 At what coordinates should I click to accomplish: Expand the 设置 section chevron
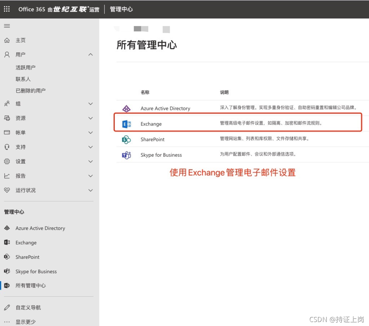click(x=90, y=161)
